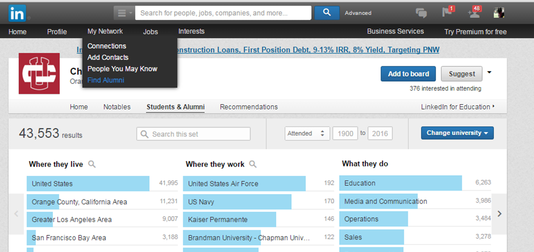Viewport: 534px width, 252px height.
Task: Click Try Premium for free
Action: [476, 32]
